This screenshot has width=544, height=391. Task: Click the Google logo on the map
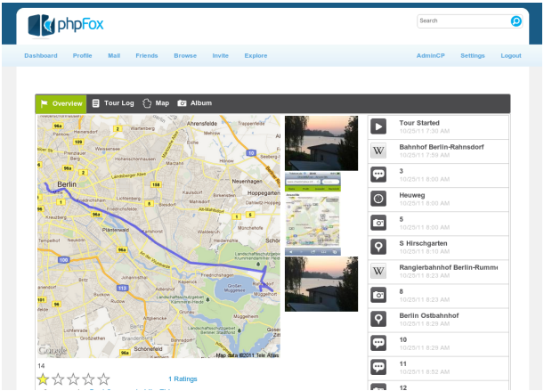(53, 350)
